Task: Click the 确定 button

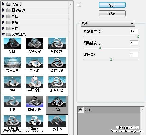Action: coord(112,5)
